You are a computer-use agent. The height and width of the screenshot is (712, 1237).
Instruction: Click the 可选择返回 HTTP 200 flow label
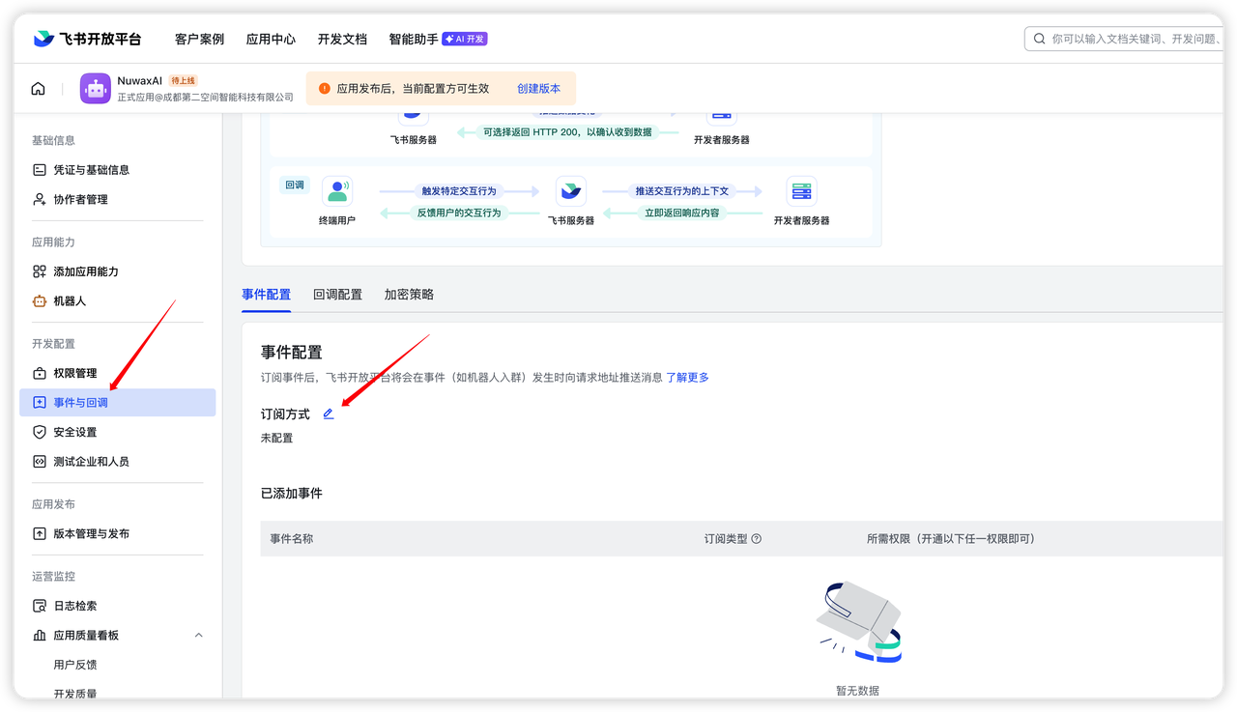567,132
